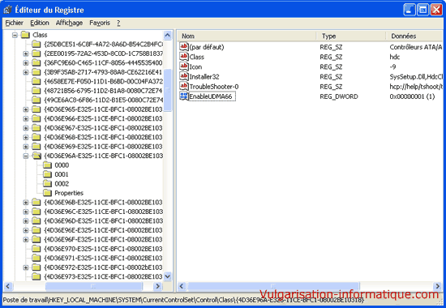Viewport: 446px width, 308px height.
Task: Expand the {36FC9E60-C465 key
Action: click(26, 63)
